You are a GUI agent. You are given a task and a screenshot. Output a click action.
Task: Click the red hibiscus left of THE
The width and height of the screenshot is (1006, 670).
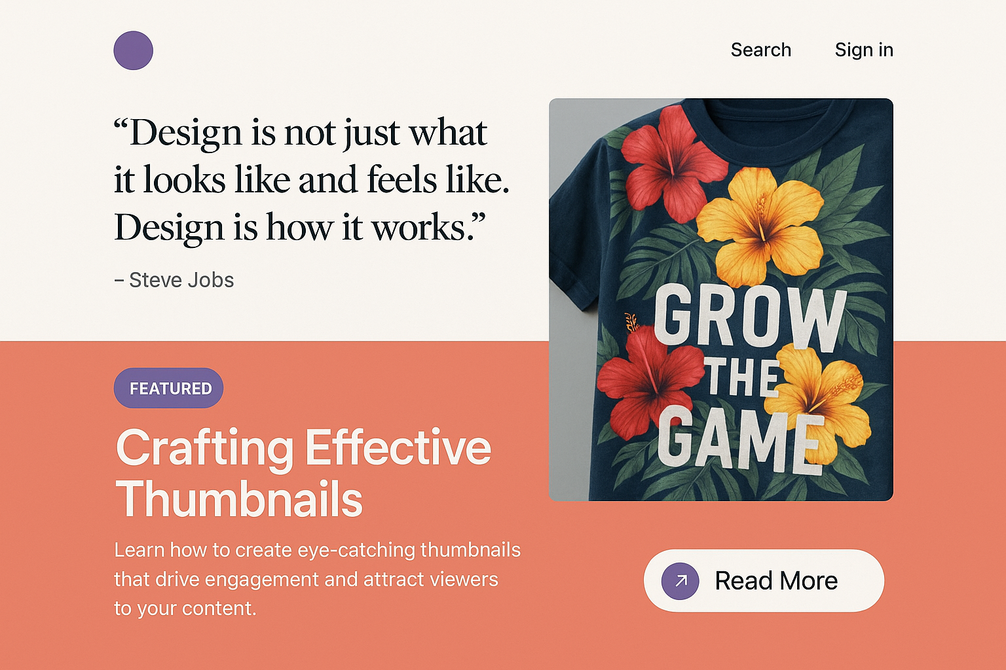[x=646, y=379]
